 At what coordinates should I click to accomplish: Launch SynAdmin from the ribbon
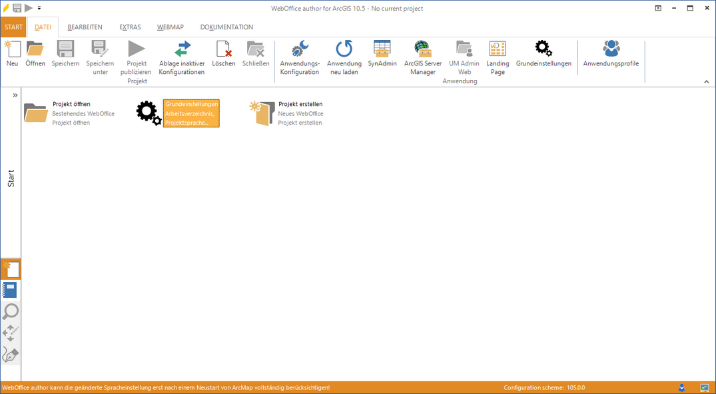point(382,50)
